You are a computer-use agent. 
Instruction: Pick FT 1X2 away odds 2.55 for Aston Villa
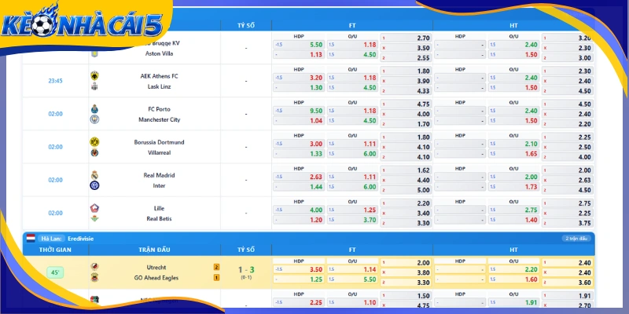pyautogui.click(x=406, y=57)
